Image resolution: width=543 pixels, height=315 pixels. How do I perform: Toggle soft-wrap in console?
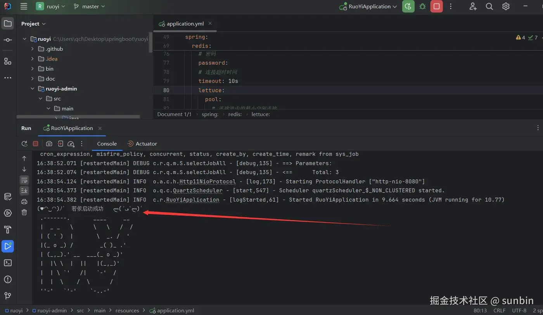point(24,180)
